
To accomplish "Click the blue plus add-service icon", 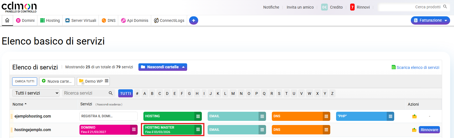I will point(194,20).
